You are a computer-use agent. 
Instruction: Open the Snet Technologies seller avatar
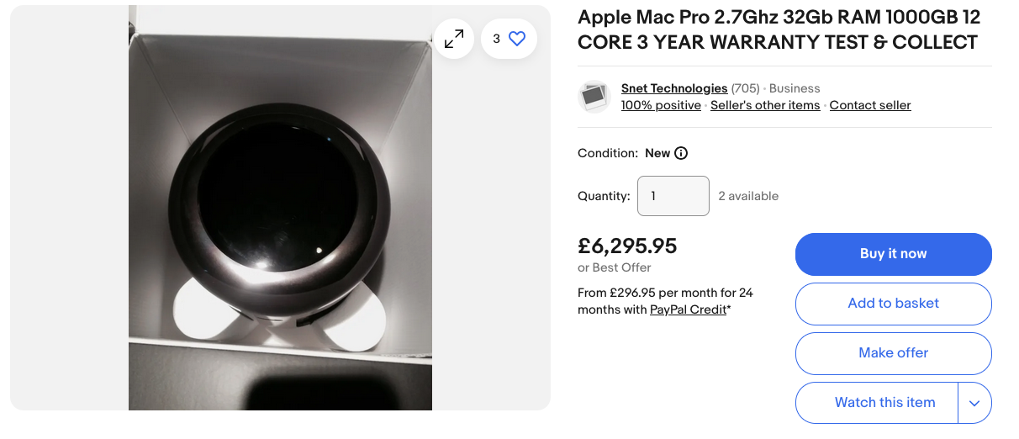(594, 97)
